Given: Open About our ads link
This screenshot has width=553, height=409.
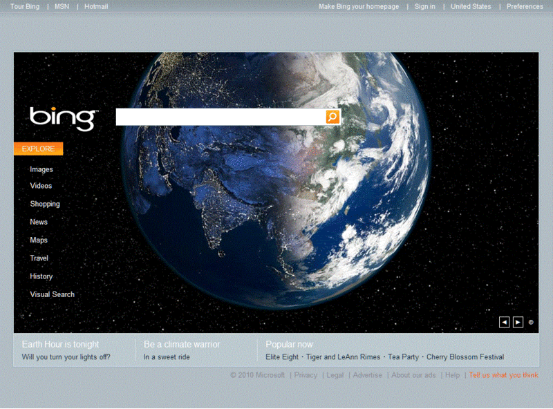Looking at the screenshot, I should coord(413,374).
